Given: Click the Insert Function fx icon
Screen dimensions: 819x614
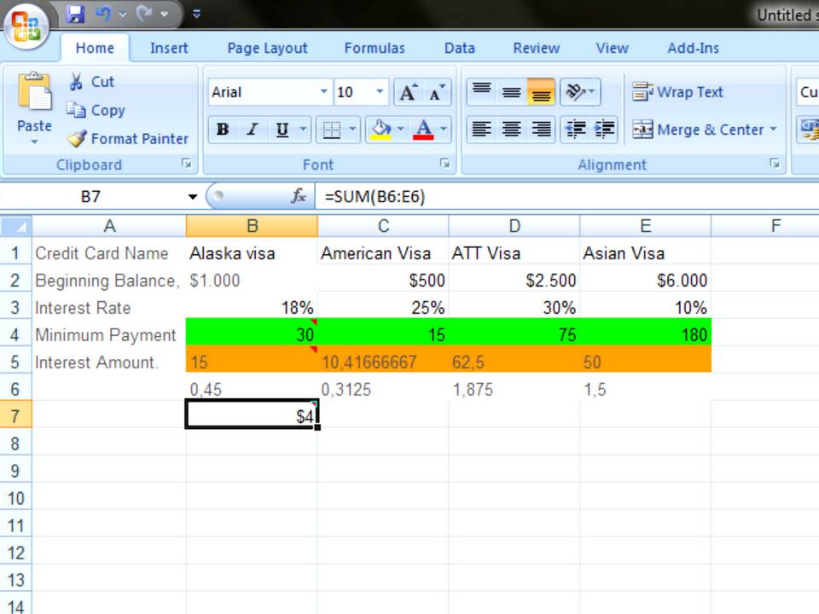Looking at the screenshot, I should (x=298, y=197).
